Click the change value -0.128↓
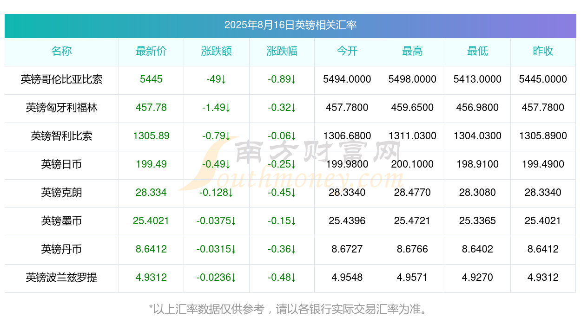The width and height of the screenshot is (581, 324). (x=217, y=193)
